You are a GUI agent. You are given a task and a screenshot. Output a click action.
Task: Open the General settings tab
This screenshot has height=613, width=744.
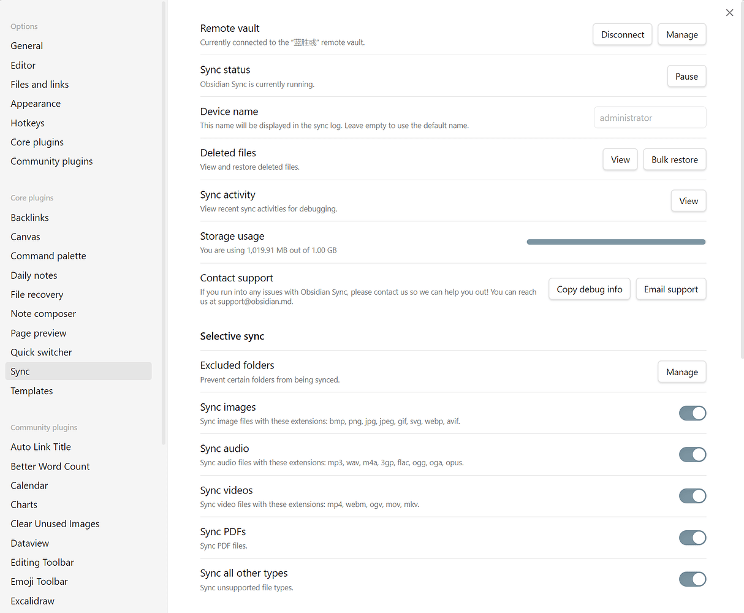click(26, 45)
